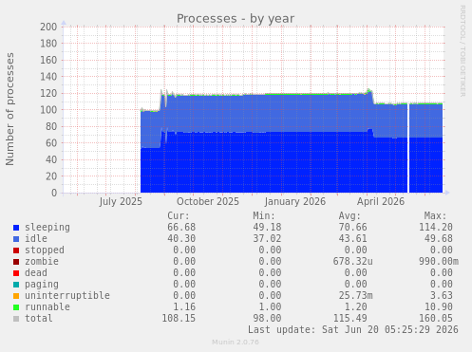Image resolution: width=472 pixels, height=352 pixels.
Task: Click sleeping maximum value 114.20
Action: pos(436,228)
